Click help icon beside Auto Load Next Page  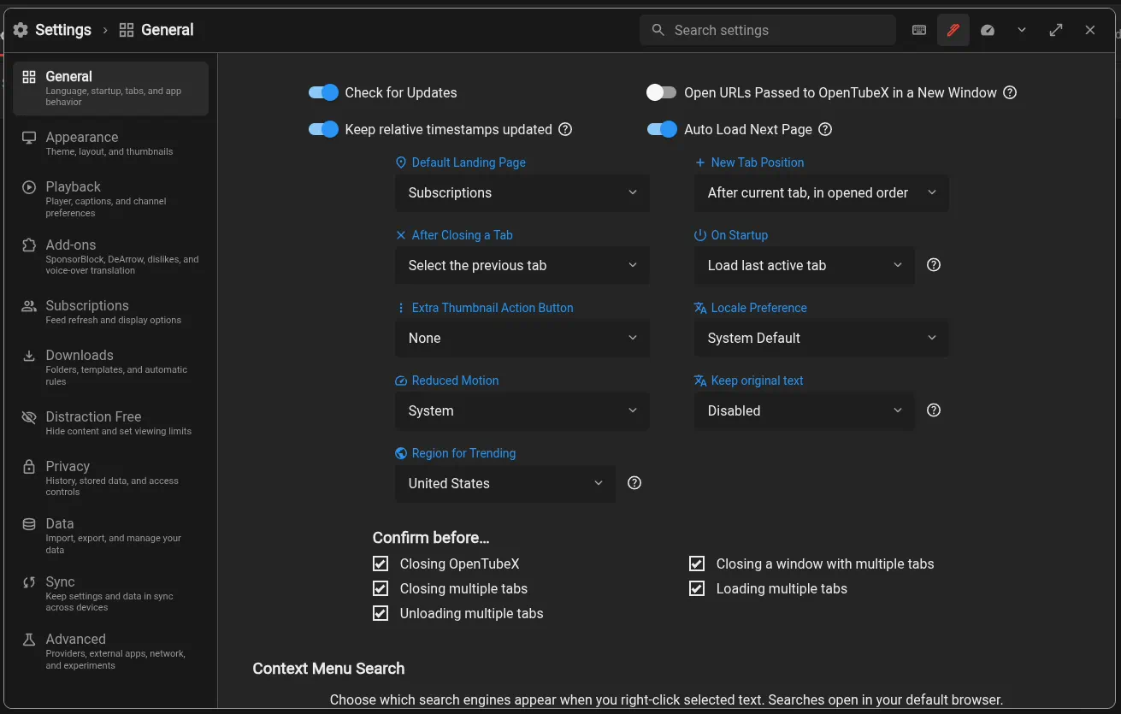point(825,129)
